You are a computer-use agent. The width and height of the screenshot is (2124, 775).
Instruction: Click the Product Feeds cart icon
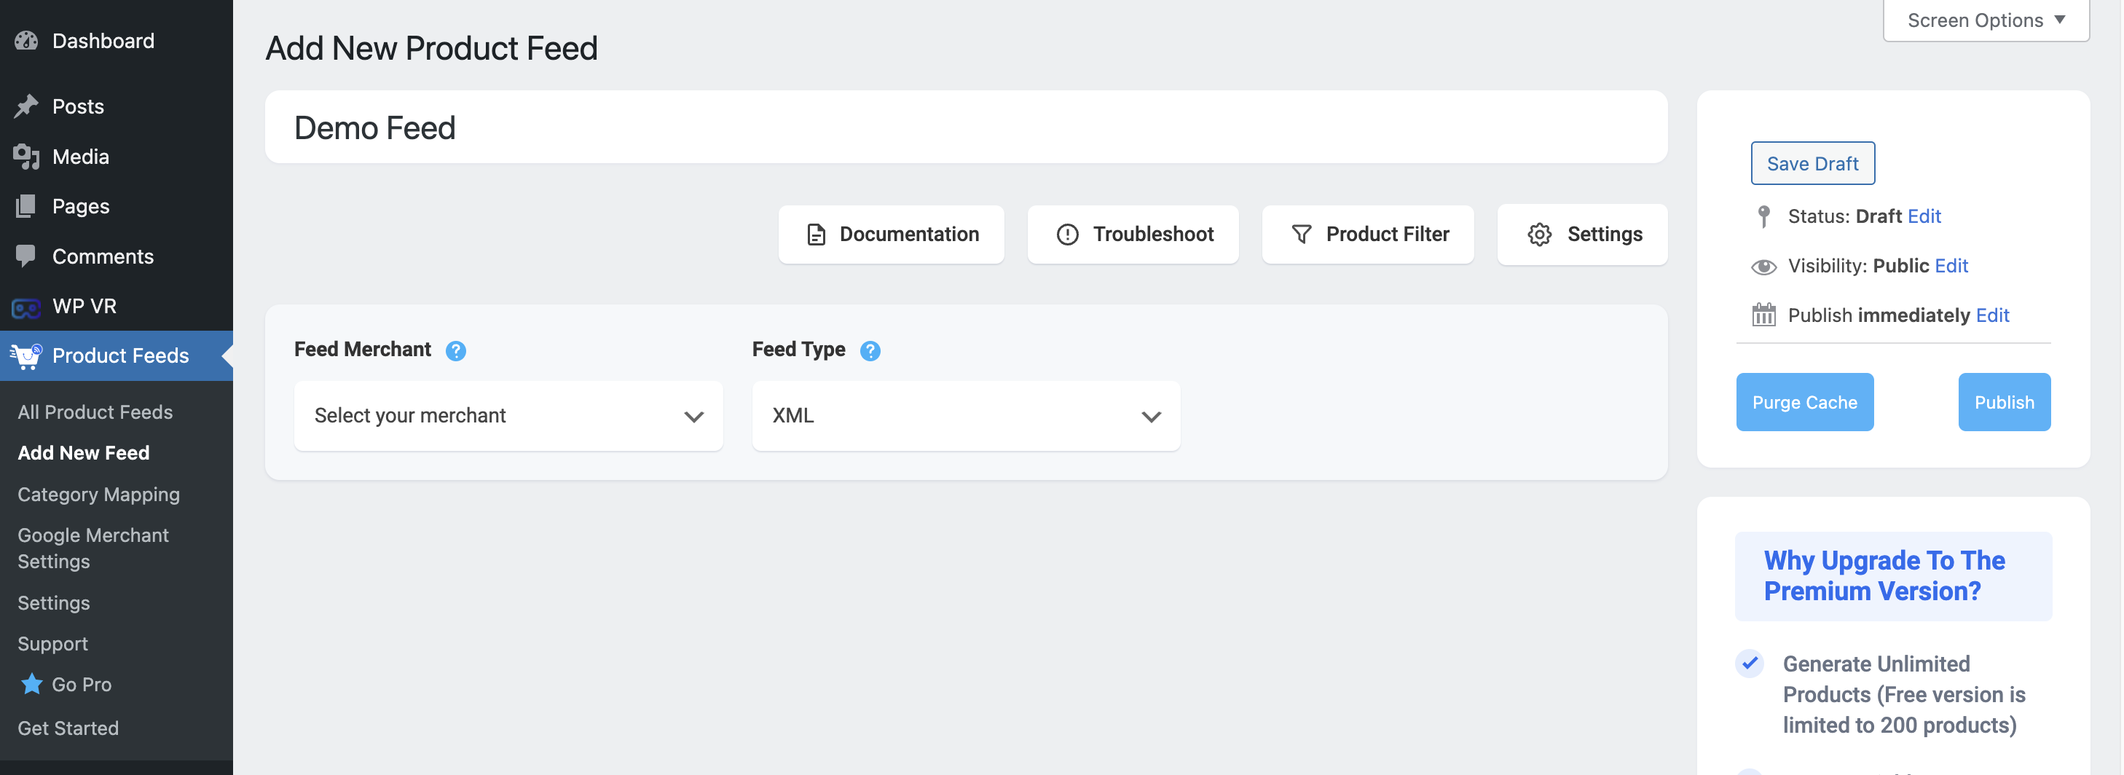click(x=26, y=356)
